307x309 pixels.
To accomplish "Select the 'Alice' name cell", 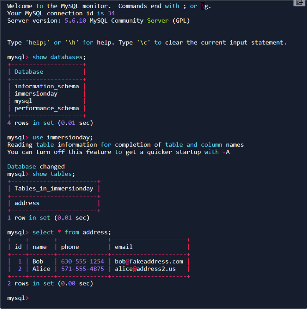I will click(x=41, y=269).
